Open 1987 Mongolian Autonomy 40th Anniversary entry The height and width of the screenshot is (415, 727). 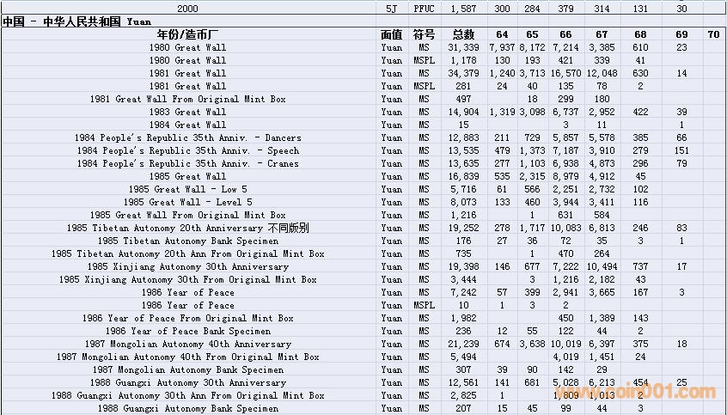pos(187,344)
